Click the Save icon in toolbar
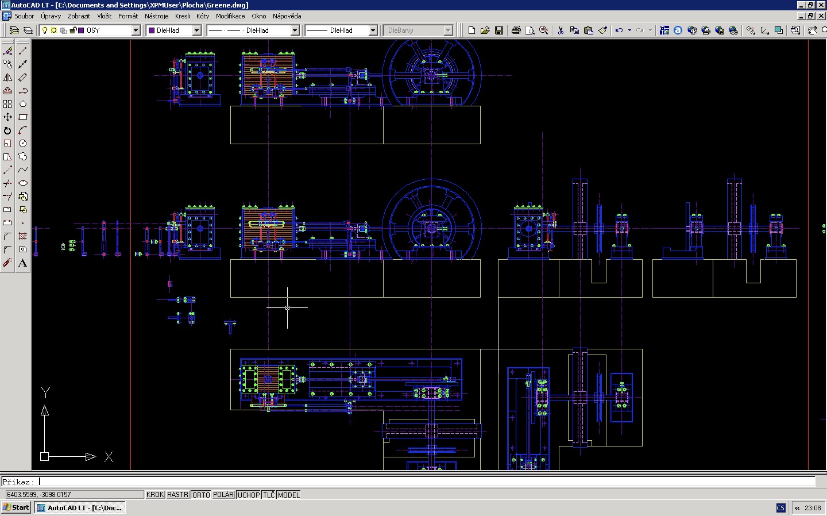 pos(499,30)
